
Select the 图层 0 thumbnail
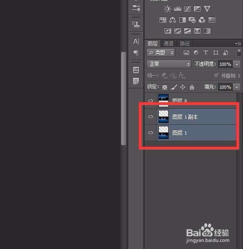[x=163, y=101]
